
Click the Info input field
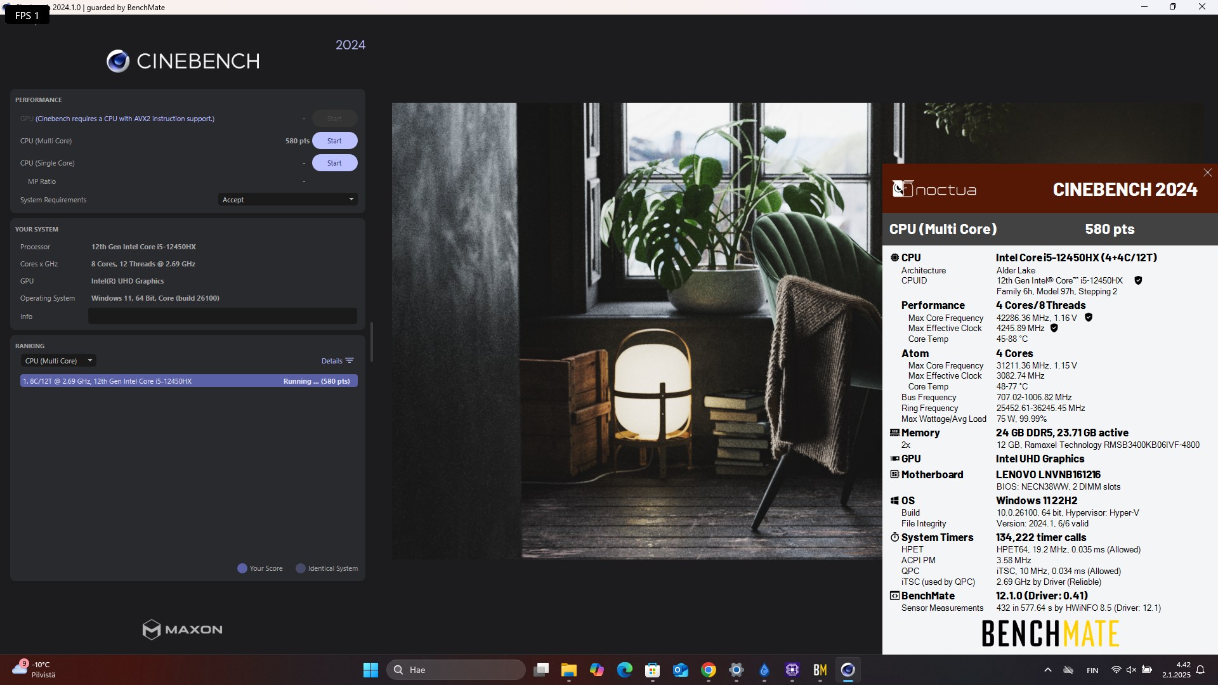(x=222, y=316)
